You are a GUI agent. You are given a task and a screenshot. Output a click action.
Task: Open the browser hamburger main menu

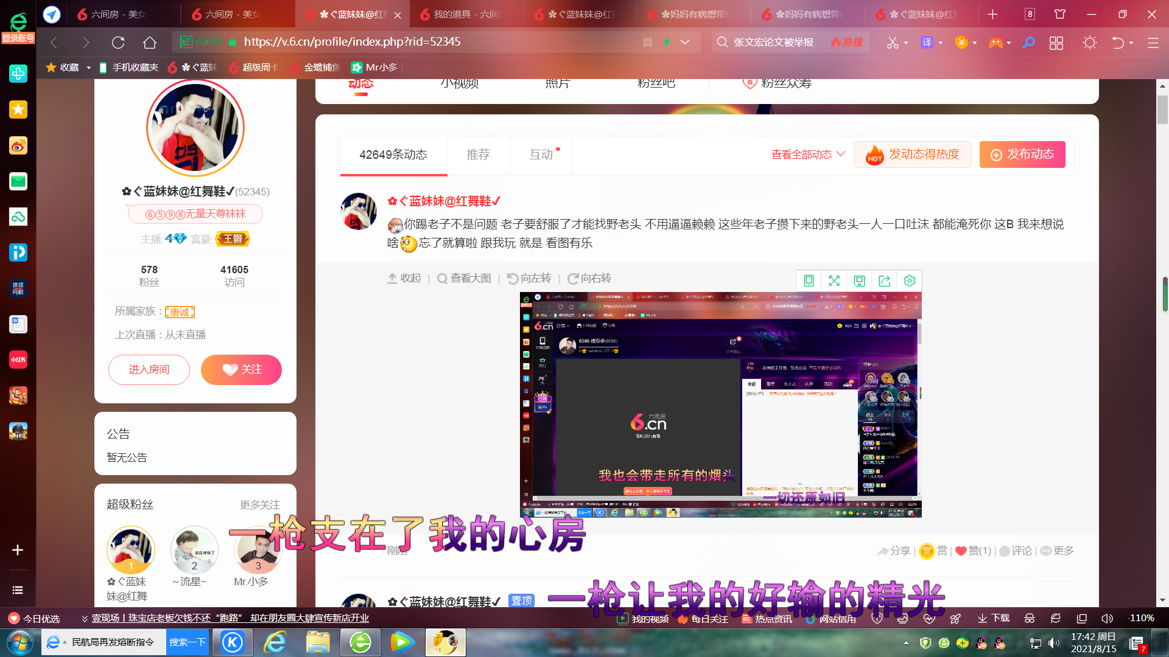coord(1153,43)
